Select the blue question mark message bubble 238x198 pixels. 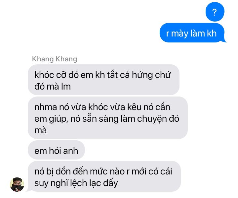coord(215,12)
